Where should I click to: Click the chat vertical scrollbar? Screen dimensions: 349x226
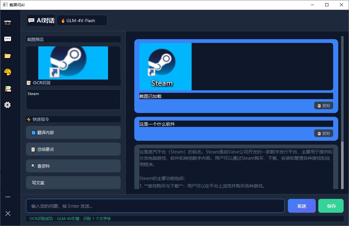342,113
